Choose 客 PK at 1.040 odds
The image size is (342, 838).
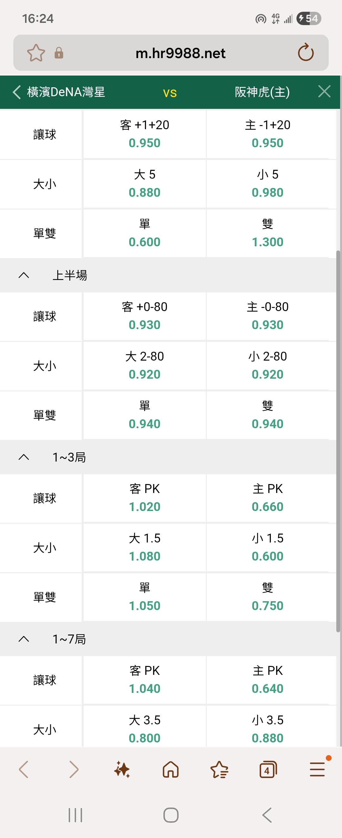[144, 680]
